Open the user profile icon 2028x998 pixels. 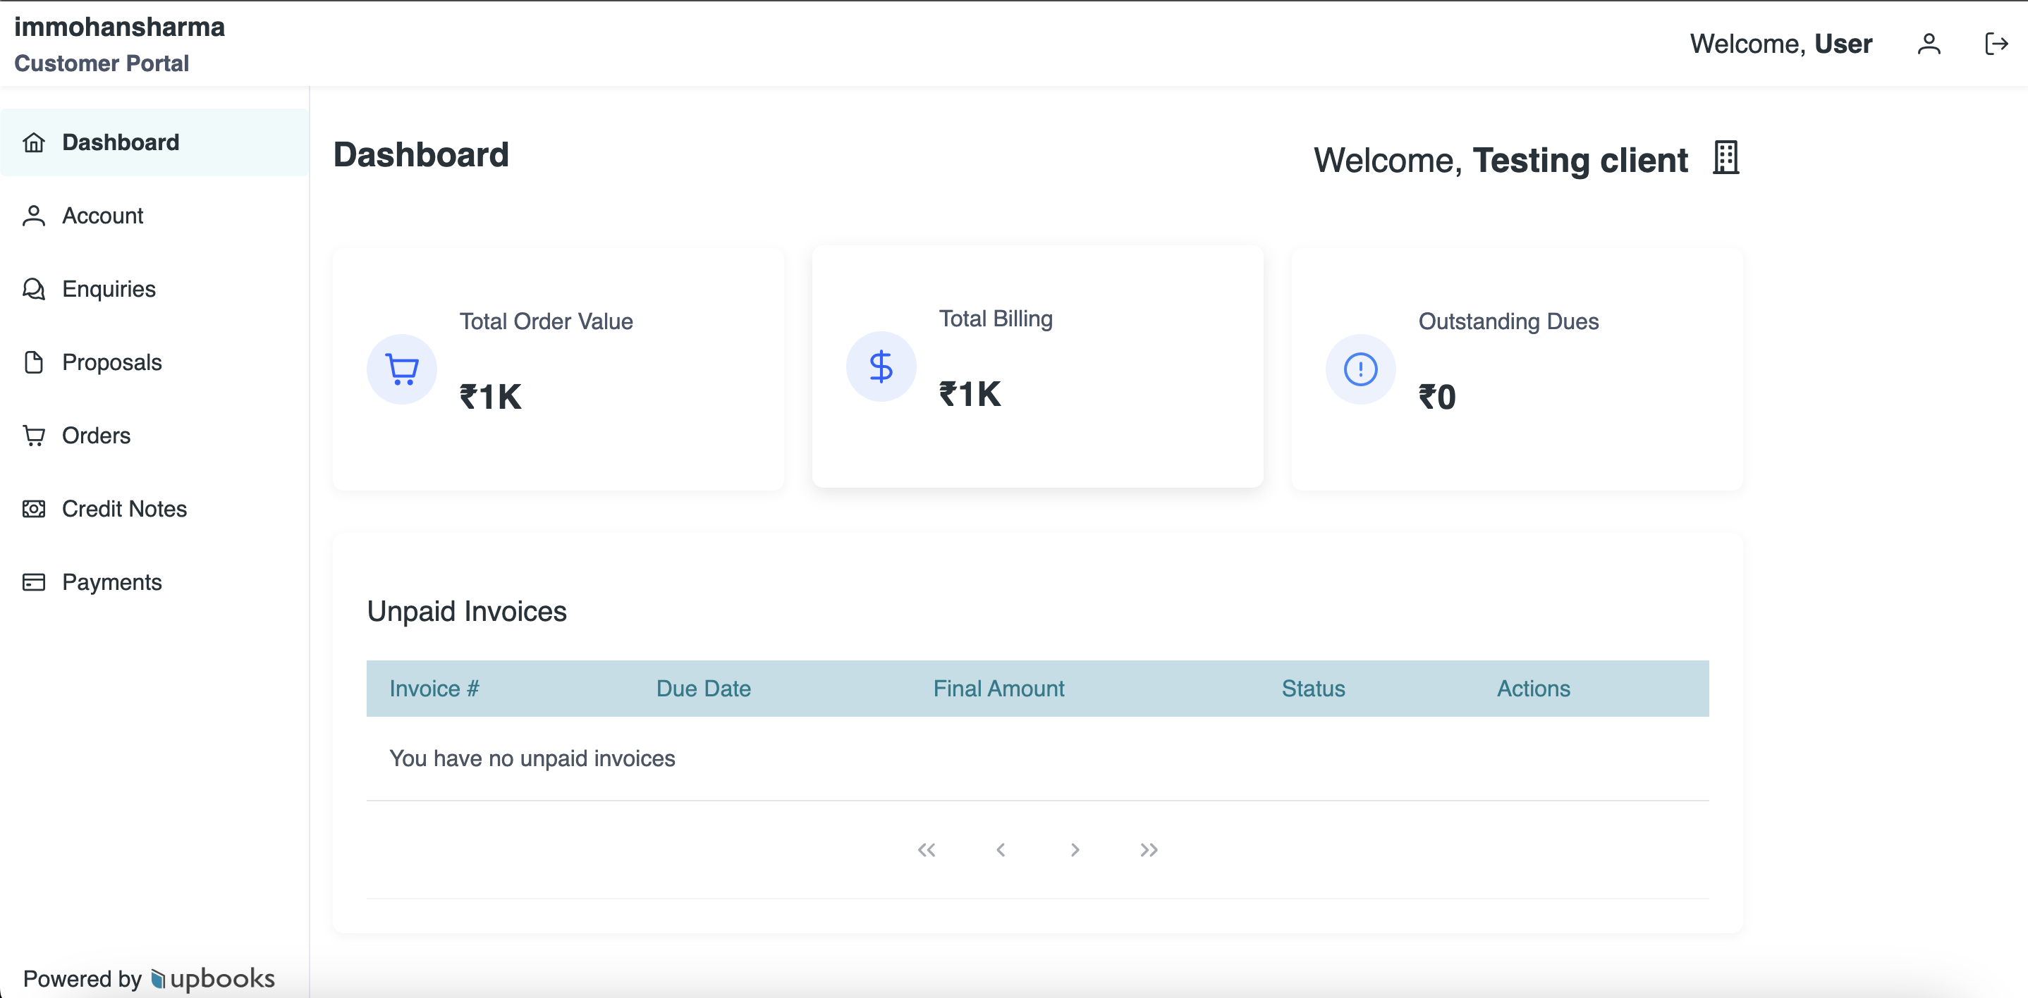[1928, 44]
